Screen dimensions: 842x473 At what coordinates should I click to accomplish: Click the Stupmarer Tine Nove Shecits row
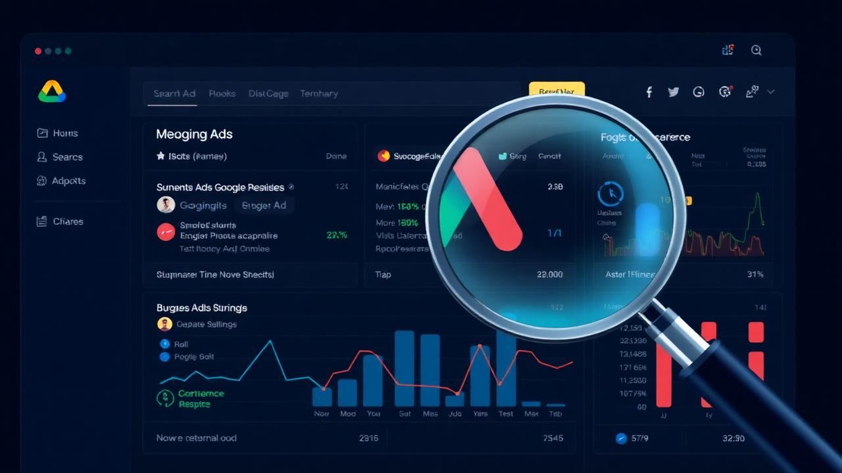coord(215,275)
